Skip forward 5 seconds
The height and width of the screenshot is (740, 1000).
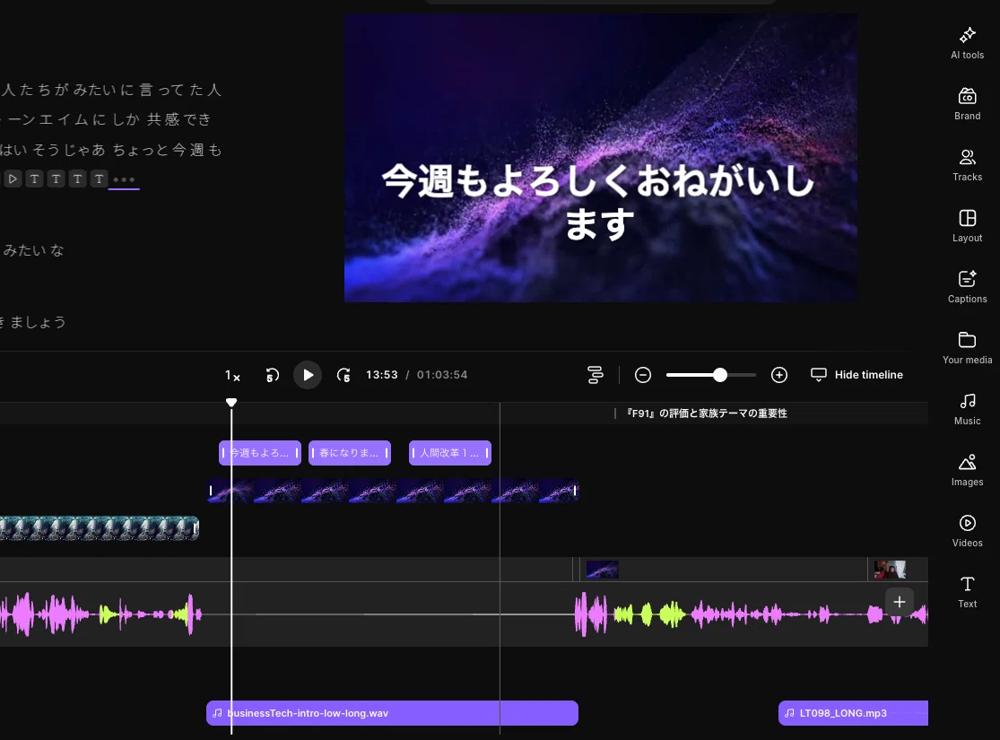(343, 375)
